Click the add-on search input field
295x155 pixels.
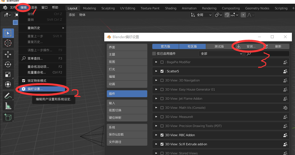click(x=267, y=54)
